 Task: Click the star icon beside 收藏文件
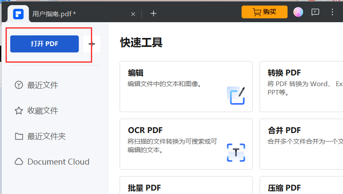19,110
